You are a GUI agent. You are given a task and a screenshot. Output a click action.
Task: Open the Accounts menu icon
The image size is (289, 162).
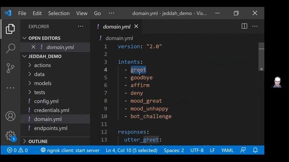[10, 116]
